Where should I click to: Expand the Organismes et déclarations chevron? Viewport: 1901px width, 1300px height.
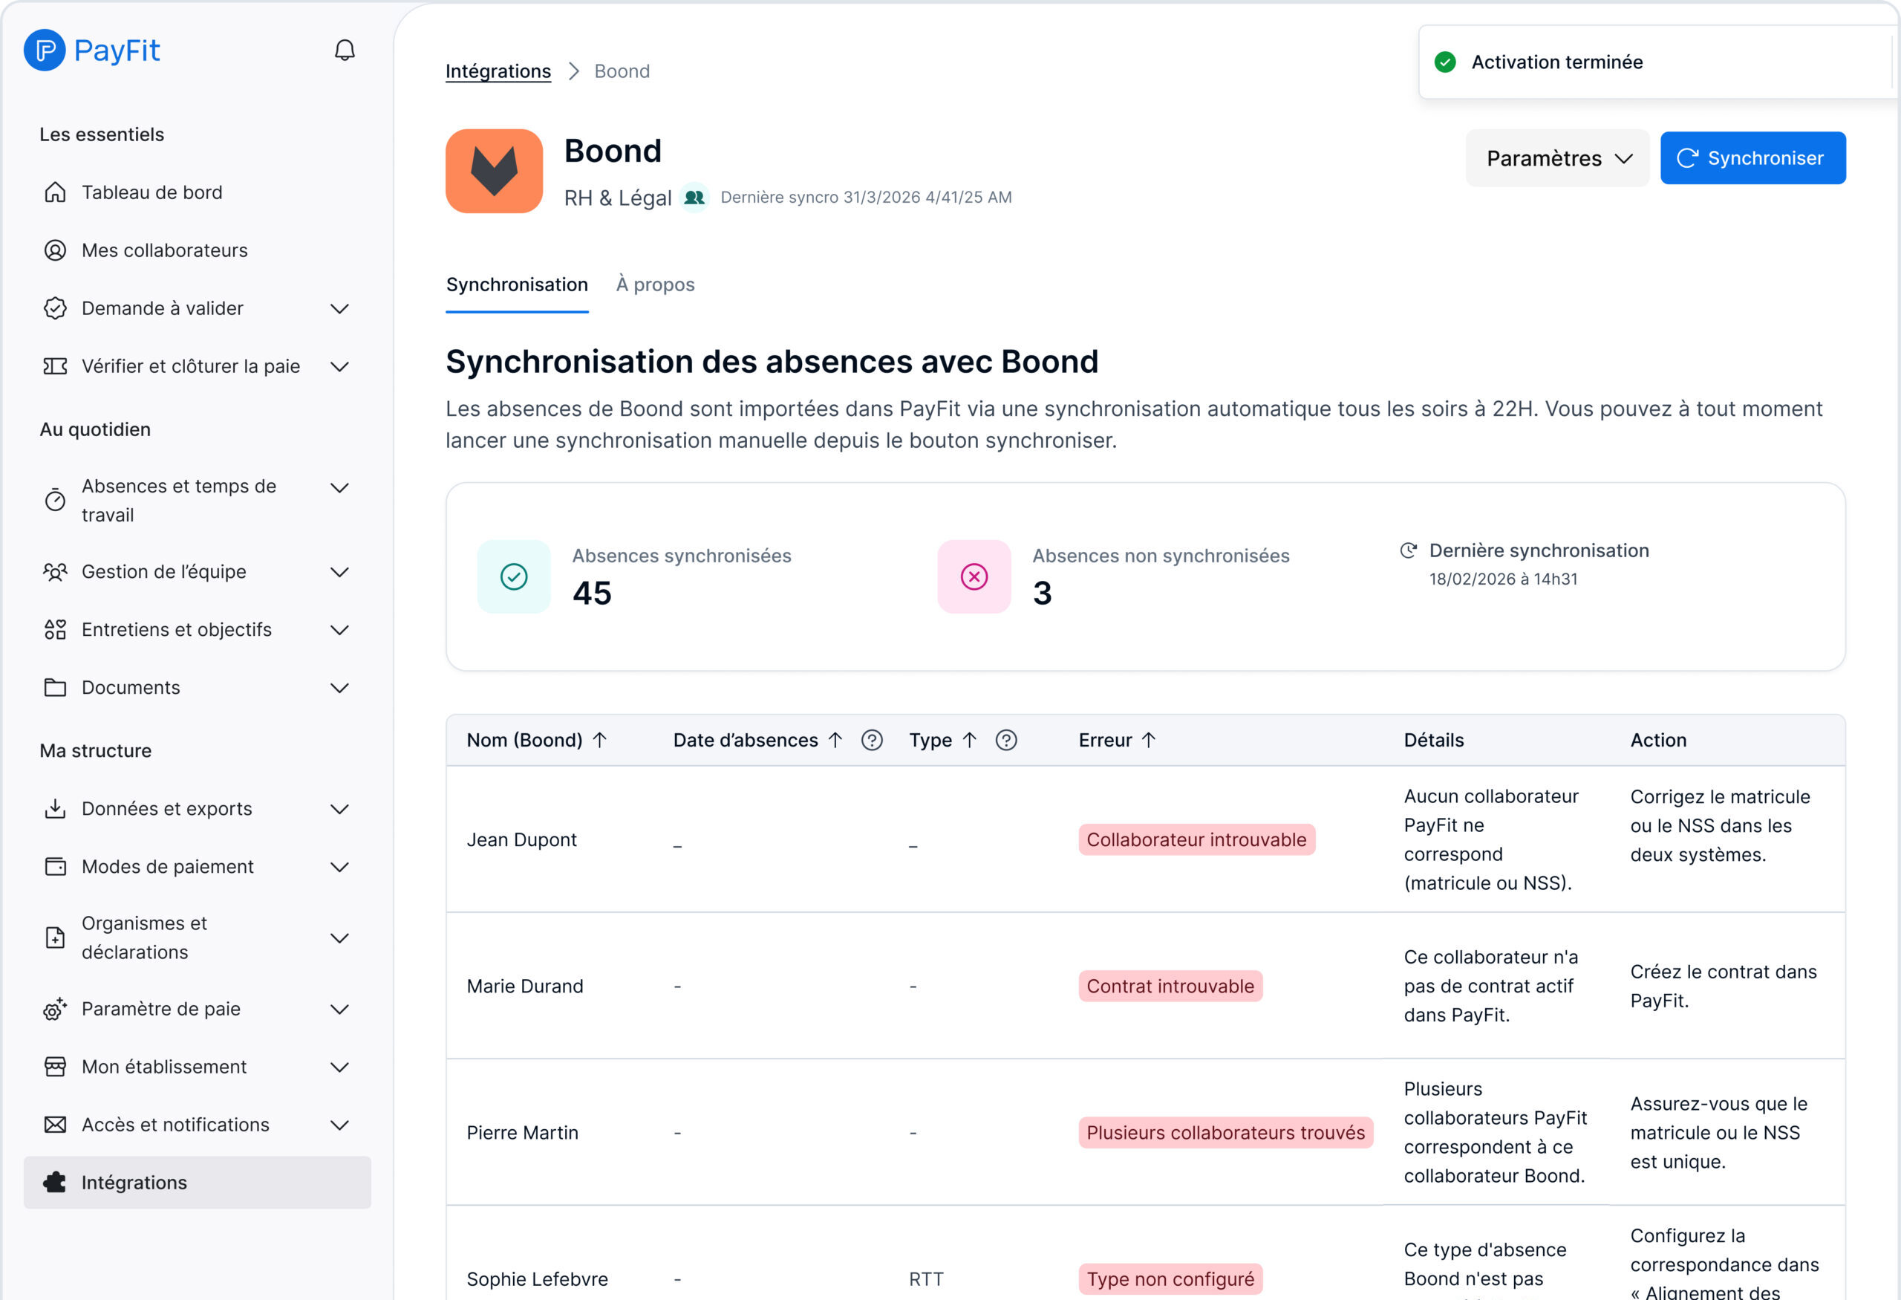[x=339, y=938]
